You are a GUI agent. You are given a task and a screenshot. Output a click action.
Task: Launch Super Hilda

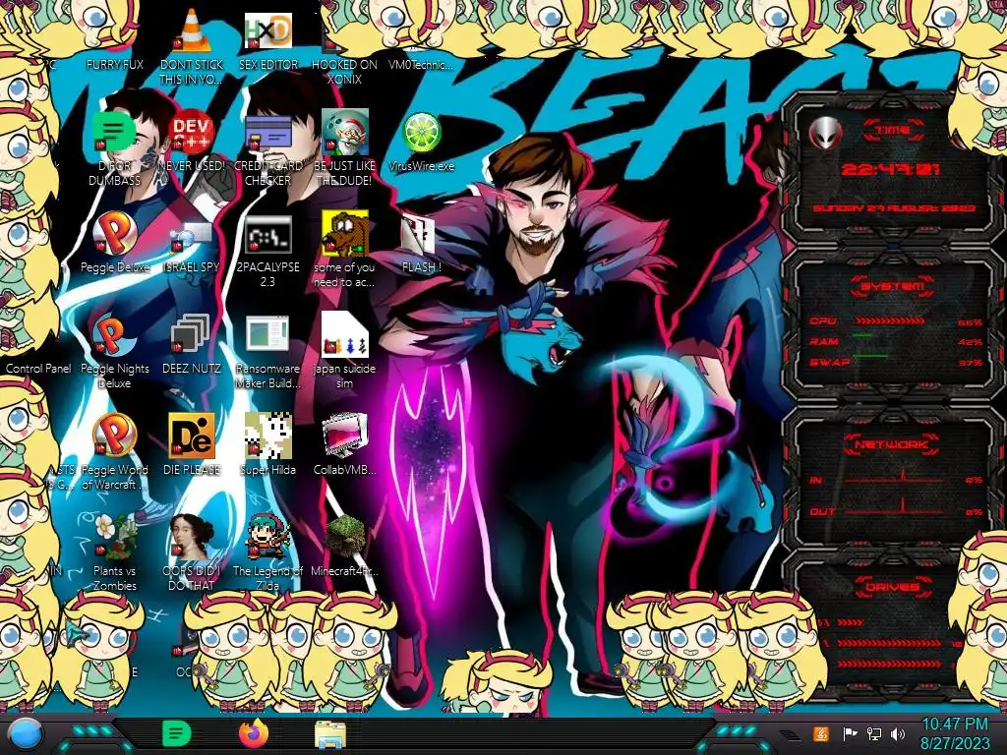pos(267,444)
